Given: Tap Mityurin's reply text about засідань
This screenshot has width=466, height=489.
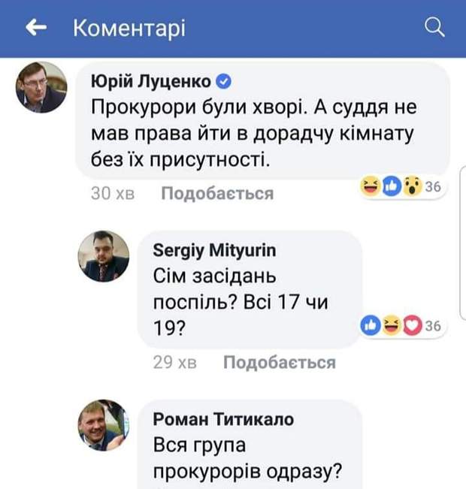Looking at the screenshot, I should (242, 301).
